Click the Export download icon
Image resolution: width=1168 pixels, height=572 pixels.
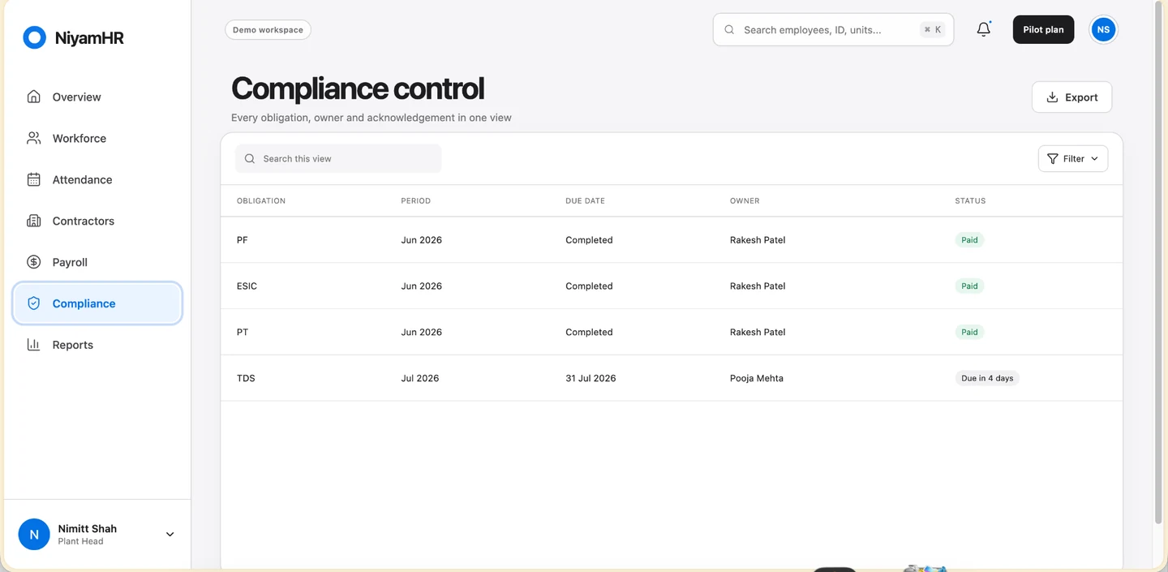tap(1052, 97)
